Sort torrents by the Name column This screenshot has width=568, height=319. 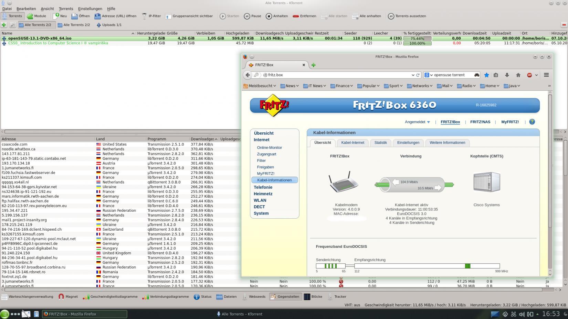coord(68,33)
